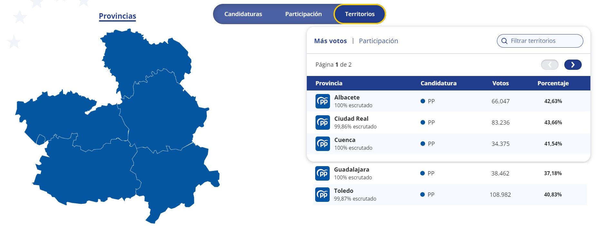Focus the Filtrar territorios search field
The height and width of the screenshot is (226, 602).
point(540,41)
